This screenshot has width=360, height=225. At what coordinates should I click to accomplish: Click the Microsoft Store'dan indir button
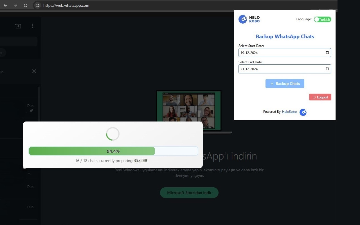(x=189, y=193)
